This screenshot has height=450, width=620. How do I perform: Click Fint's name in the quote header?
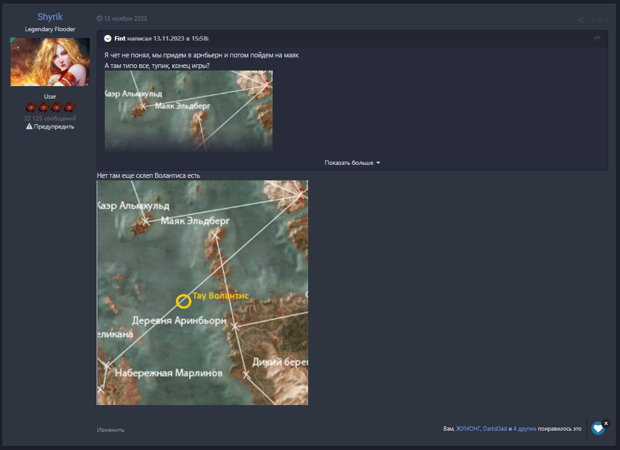(x=120, y=39)
